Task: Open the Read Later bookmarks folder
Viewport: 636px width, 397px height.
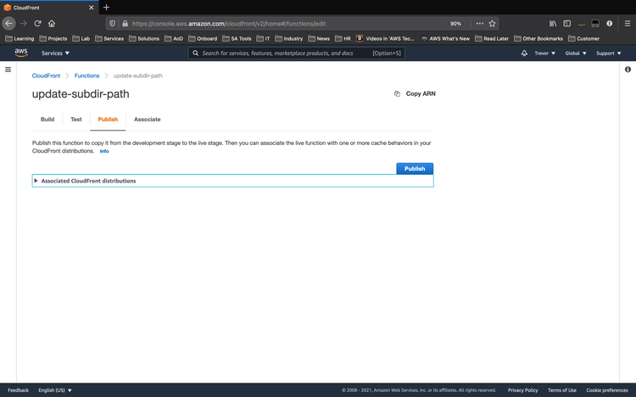Action: (492, 38)
